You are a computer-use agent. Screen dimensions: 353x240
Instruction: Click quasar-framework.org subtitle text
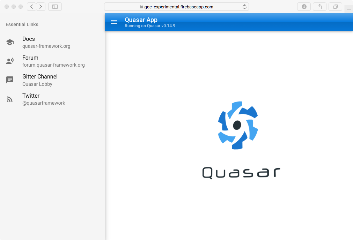tap(46, 46)
